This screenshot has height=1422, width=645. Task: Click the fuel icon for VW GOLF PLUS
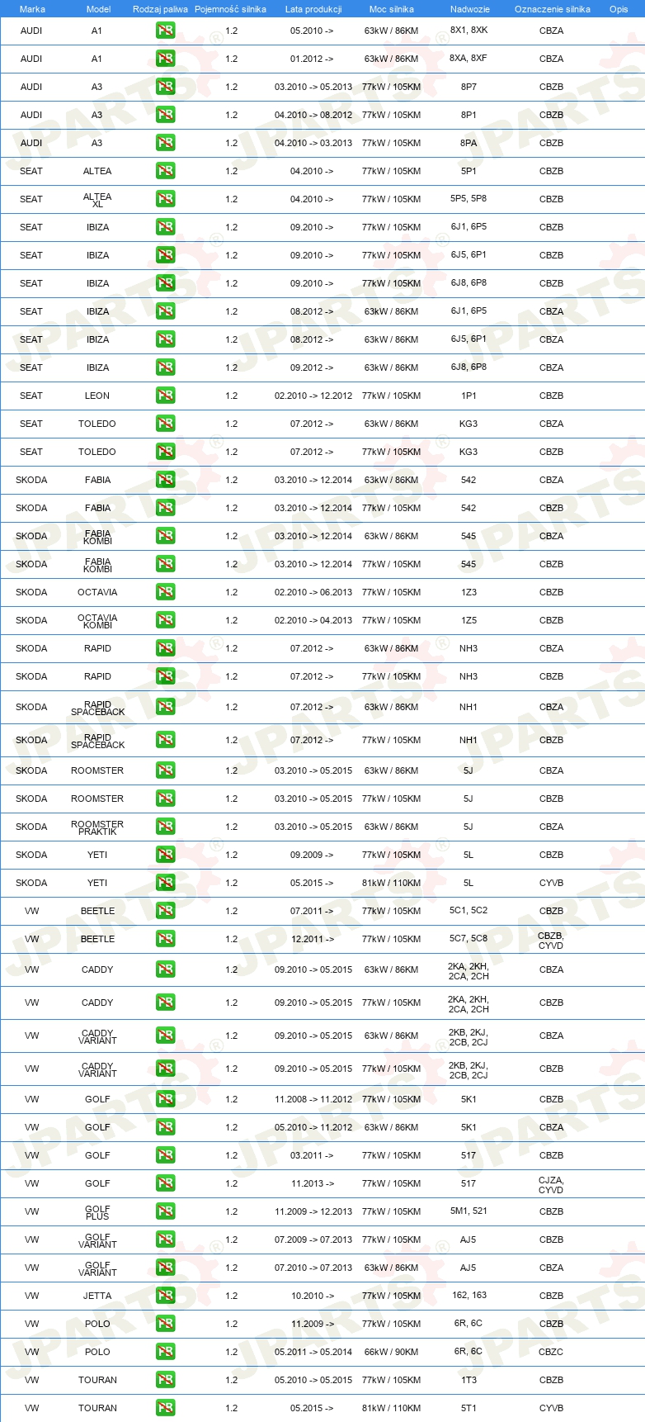pyautogui.click(x=165, y=1211)
